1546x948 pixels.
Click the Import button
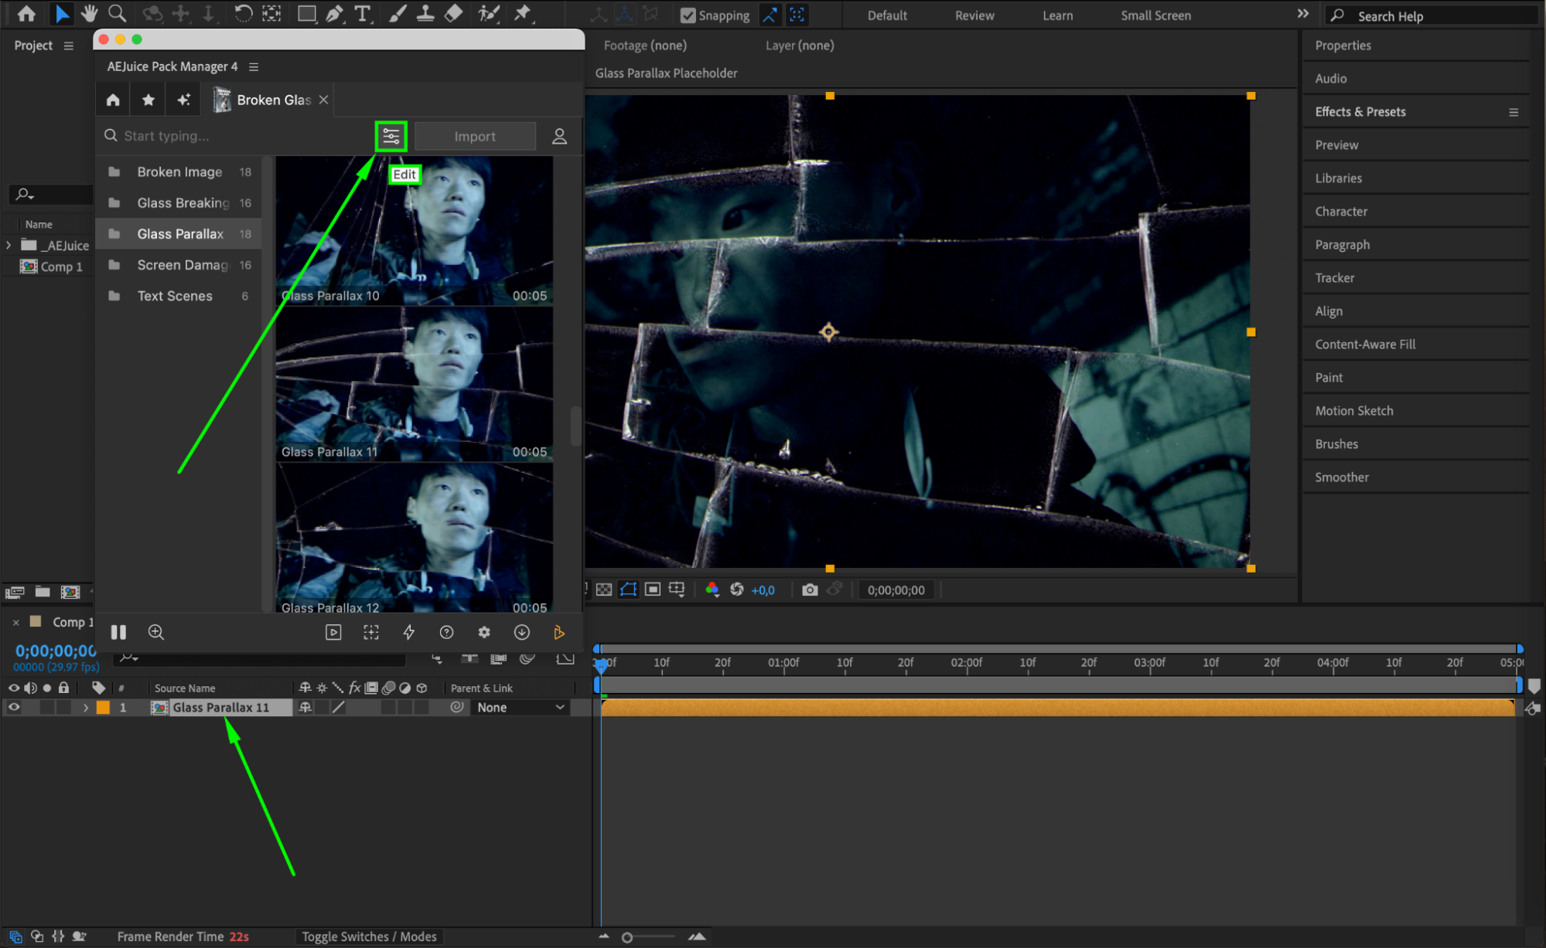tap(475, 136)
